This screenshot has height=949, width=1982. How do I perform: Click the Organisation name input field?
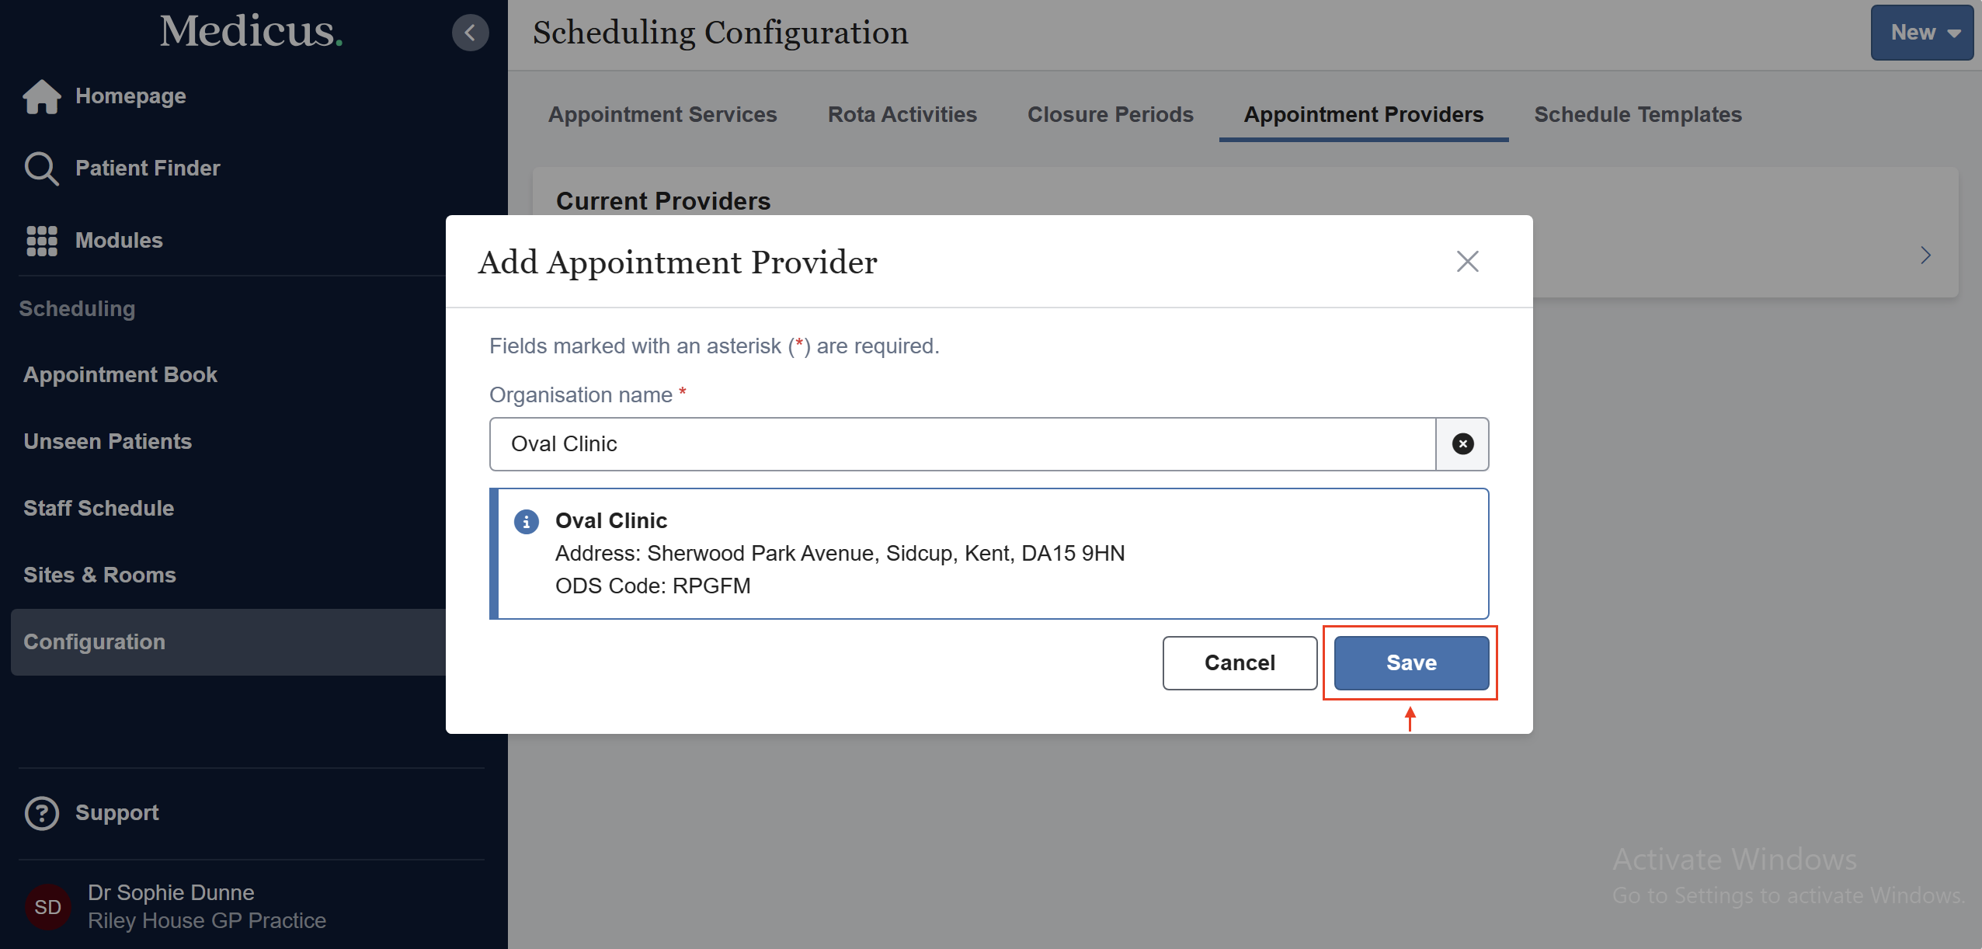[x=962, y=444]
